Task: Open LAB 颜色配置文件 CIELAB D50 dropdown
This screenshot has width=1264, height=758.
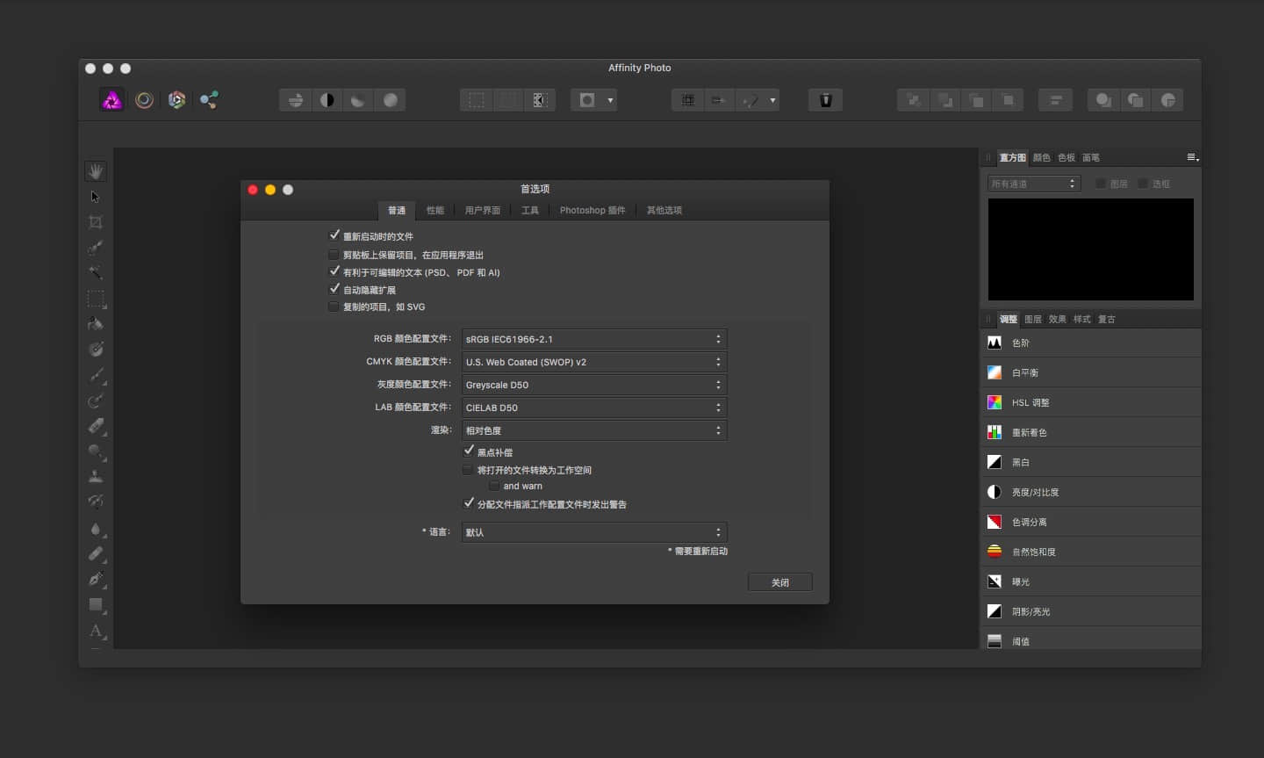Action: [594, 408]
